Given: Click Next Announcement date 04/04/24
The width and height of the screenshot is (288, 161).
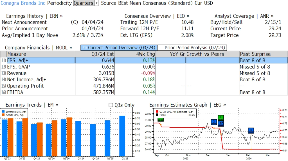Looking at the screenshot, I should [93, 22].
